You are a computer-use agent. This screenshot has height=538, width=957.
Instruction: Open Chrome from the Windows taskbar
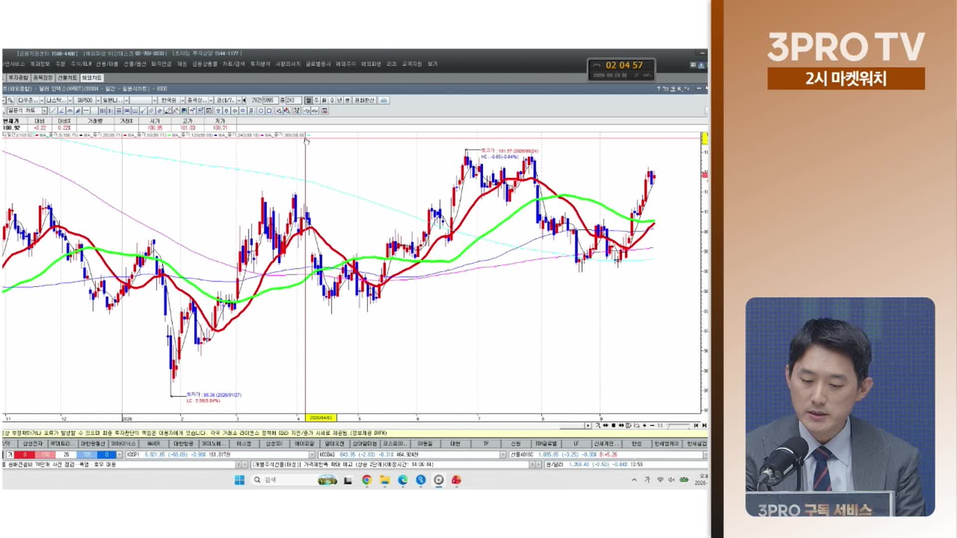click(x=367, y=480)
